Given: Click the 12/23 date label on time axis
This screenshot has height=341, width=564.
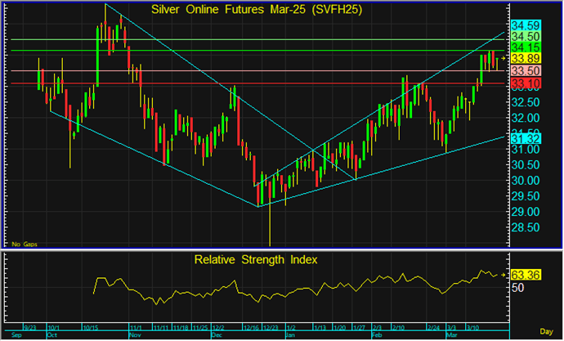Looking at the screenshot, I should pyautogui.click(x=269, y=327).
